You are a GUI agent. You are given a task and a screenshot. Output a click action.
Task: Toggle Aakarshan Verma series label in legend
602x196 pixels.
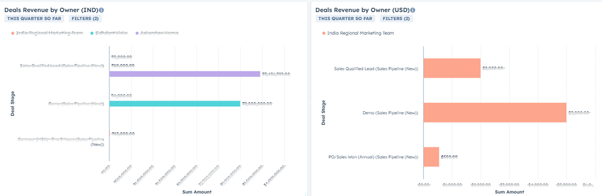point(159,33)
